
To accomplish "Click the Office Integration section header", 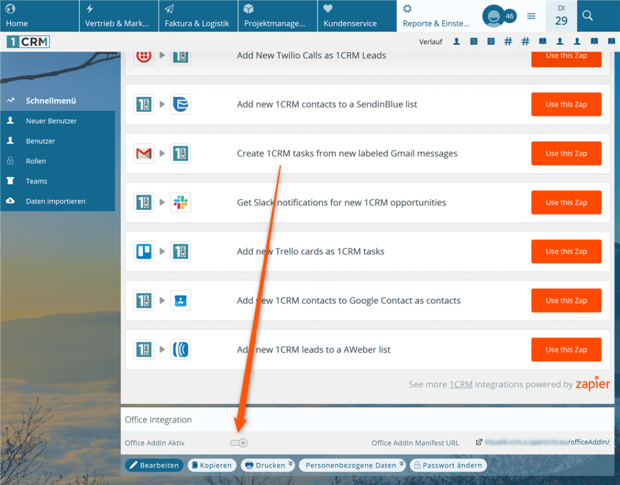I will (158, 420).
